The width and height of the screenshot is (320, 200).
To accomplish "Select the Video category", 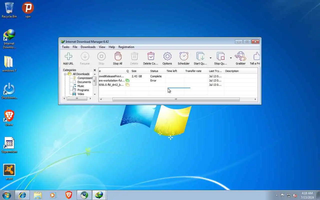I will pos(81,94).
